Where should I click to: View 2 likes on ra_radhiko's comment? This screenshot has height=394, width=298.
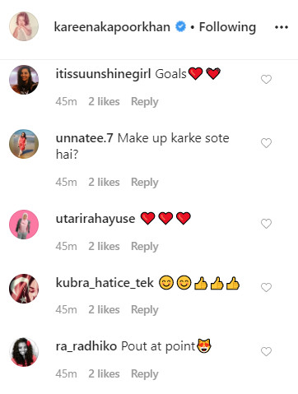pyautogui.click(x=104, y=374)
